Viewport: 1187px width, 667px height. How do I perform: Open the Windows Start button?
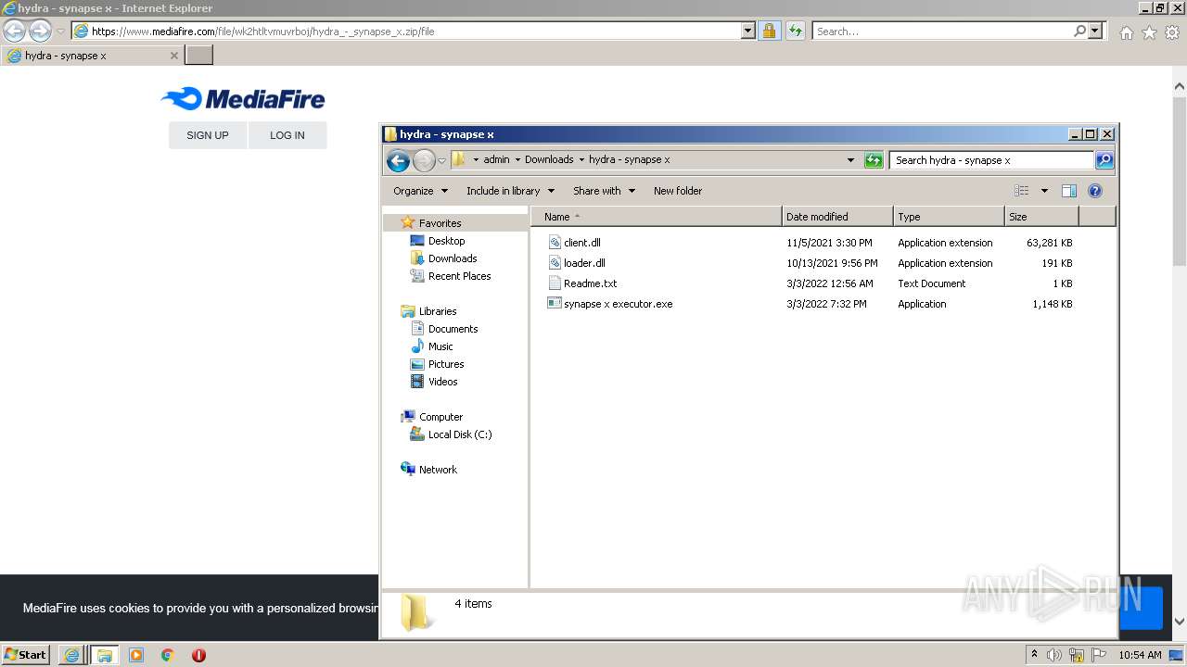25,655
